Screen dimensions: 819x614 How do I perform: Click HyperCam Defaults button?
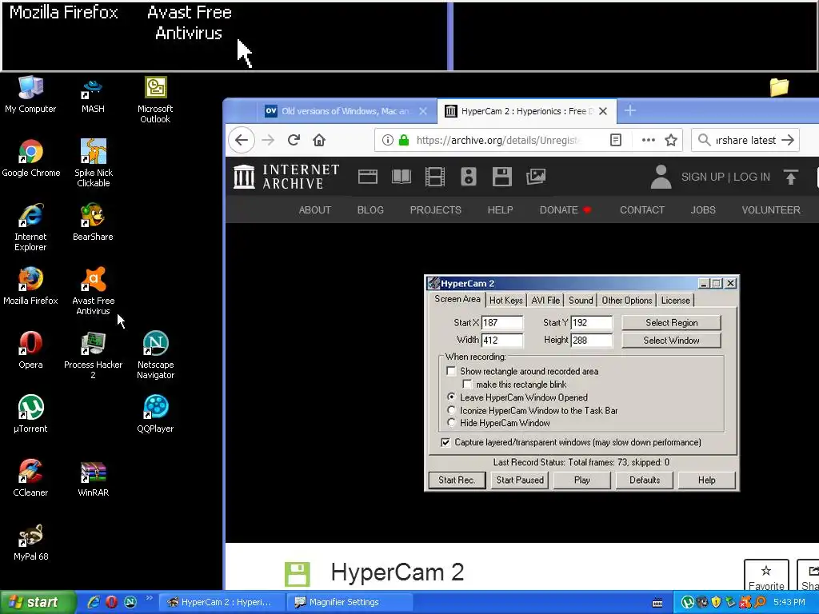645,480
